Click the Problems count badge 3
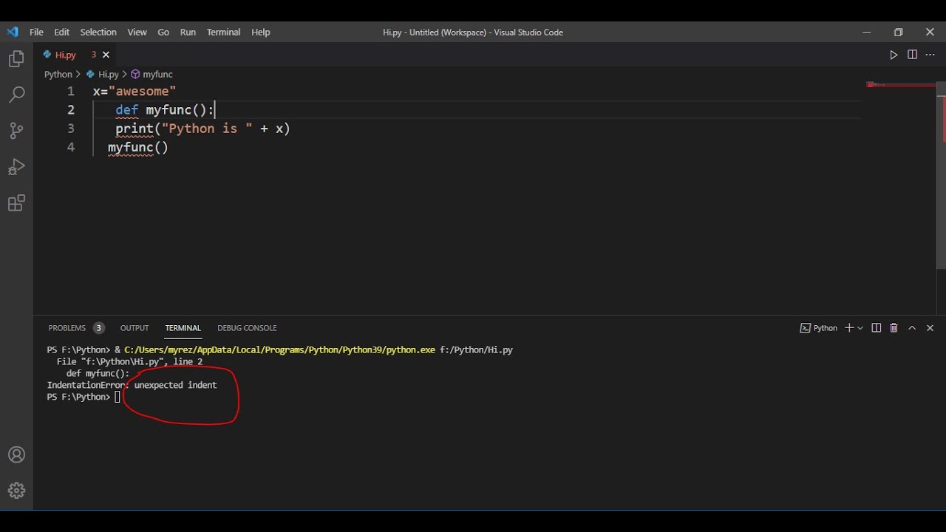This screenshot has width=946, height=532. 98,328
